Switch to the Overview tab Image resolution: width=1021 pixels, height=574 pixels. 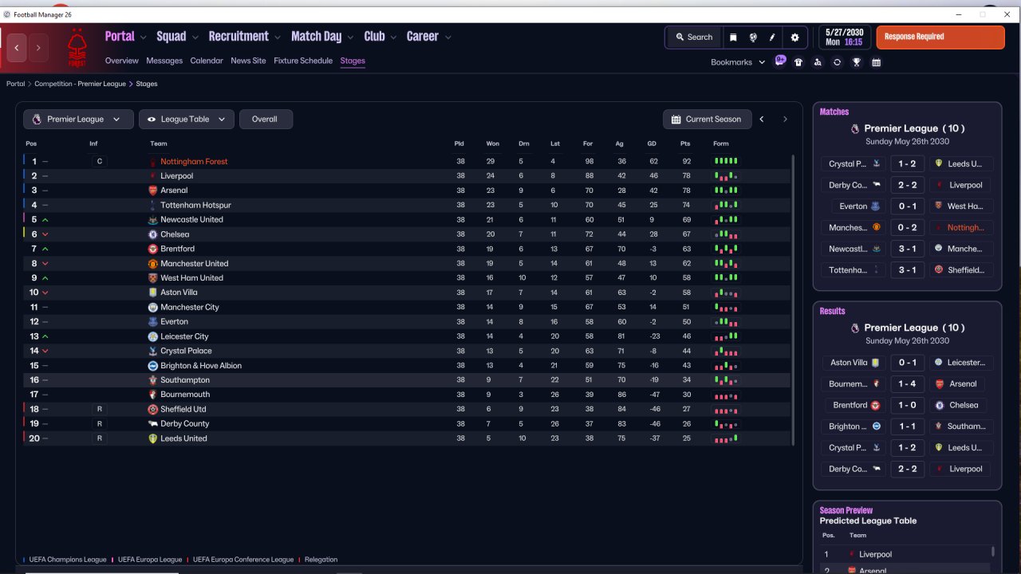tap(122, 61)
